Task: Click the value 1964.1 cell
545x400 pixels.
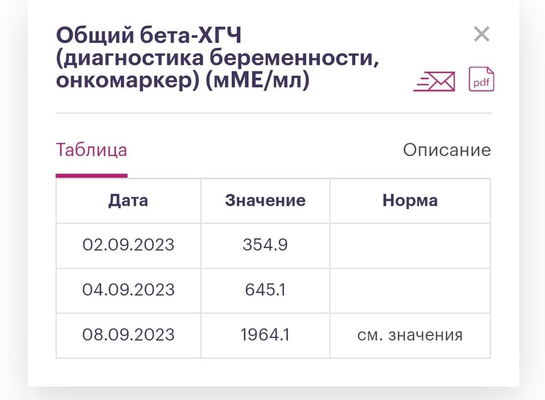Action: [x=265, y=335]
